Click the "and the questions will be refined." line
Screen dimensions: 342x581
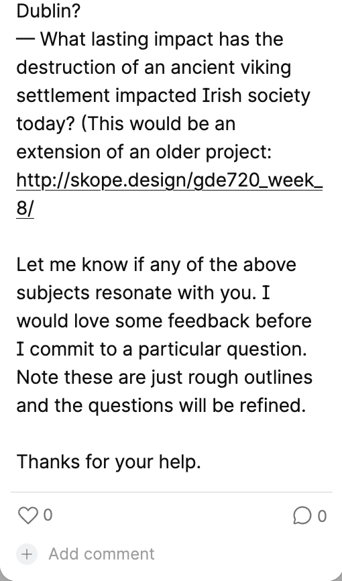pos(161,406)
